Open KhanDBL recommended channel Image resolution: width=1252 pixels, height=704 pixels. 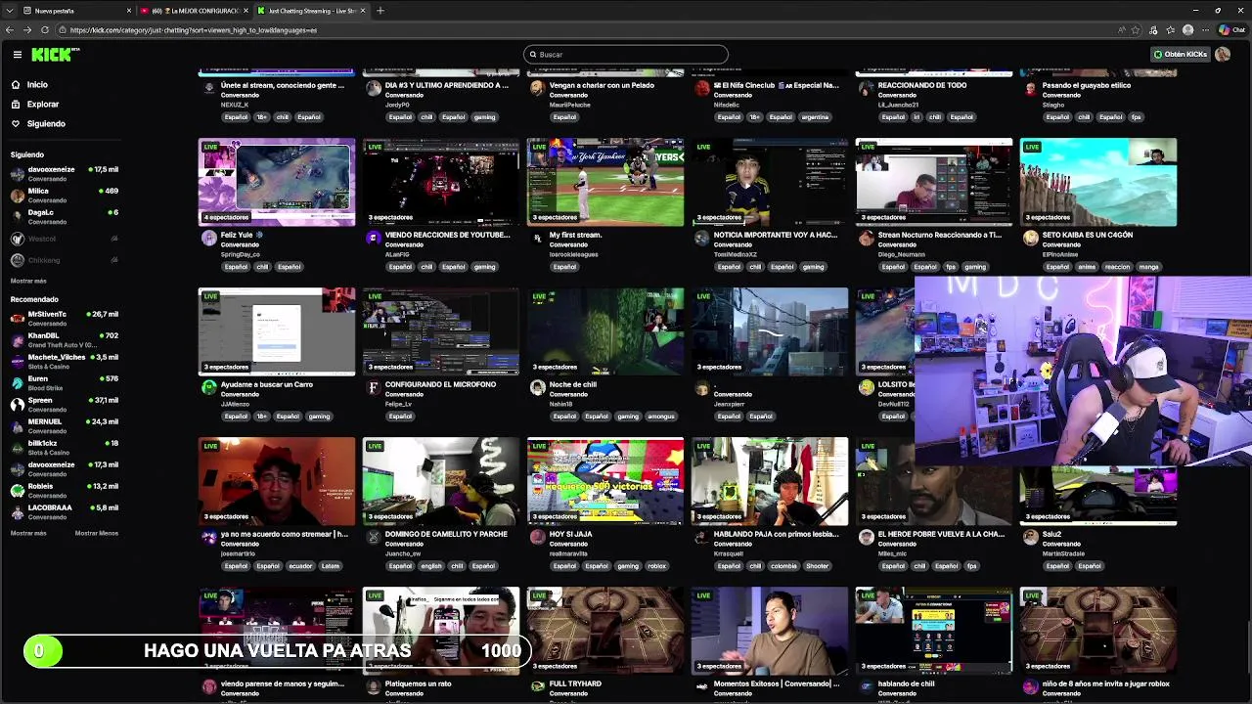(x=64, y=339)
